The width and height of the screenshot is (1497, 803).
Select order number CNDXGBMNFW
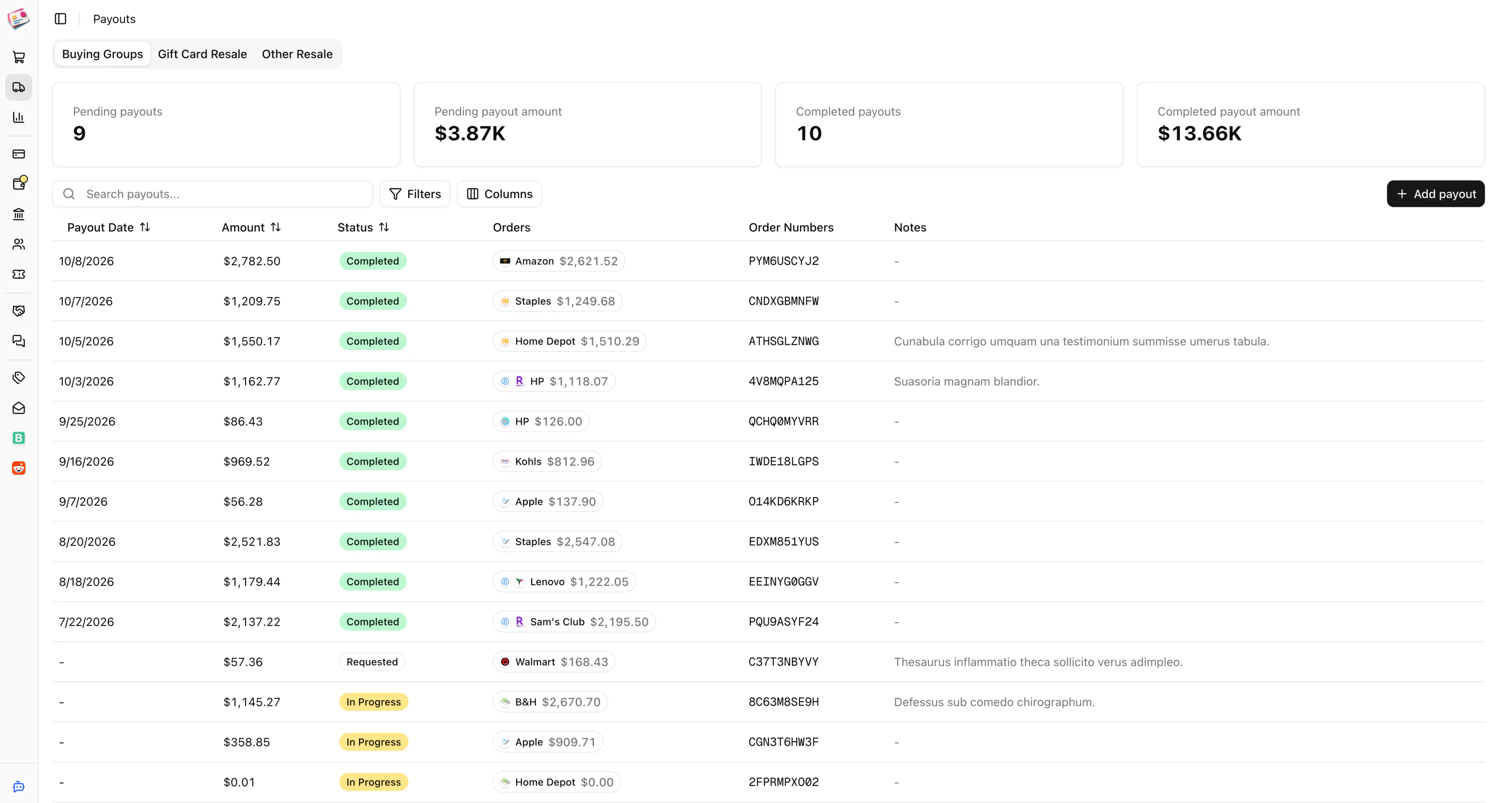pyautogui.click(x=783, y=301)
